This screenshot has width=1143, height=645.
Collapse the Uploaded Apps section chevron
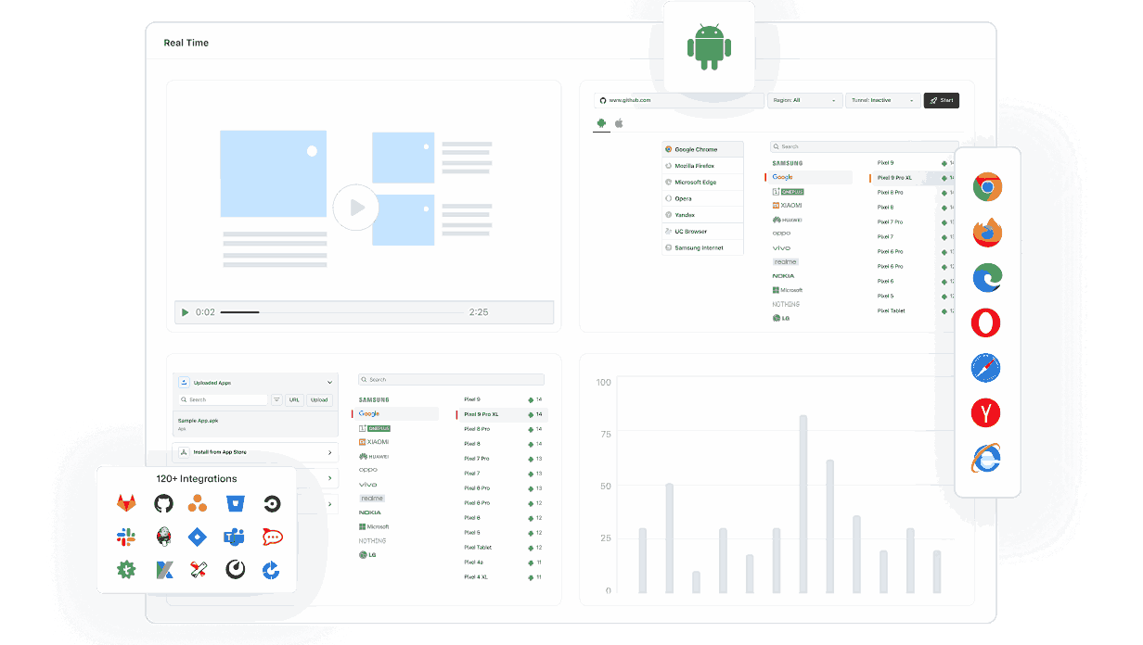tap(329, 382)
